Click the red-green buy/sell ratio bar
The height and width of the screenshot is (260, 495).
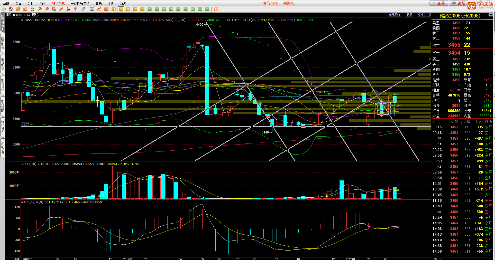pyautogui.click(x=462, y=20)
